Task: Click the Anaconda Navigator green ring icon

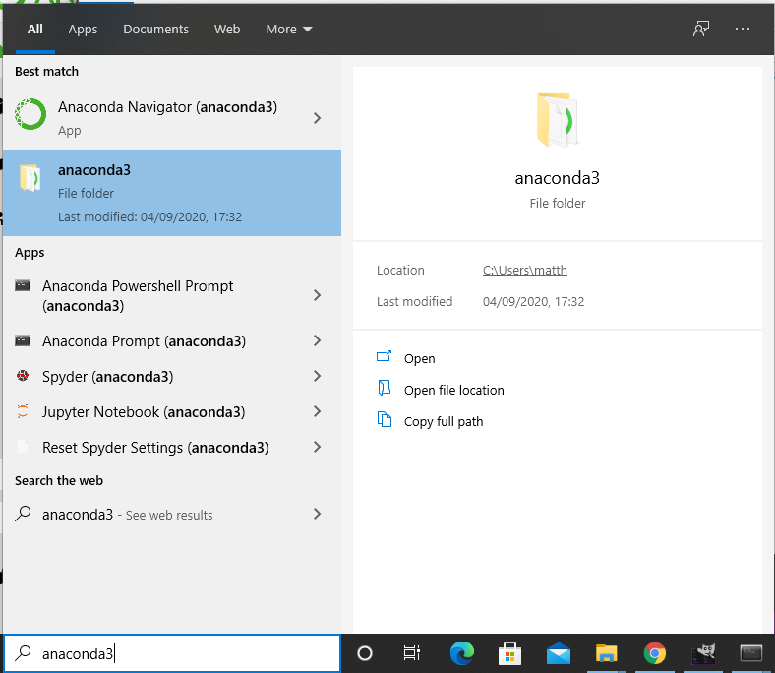Action: (30, 114)
